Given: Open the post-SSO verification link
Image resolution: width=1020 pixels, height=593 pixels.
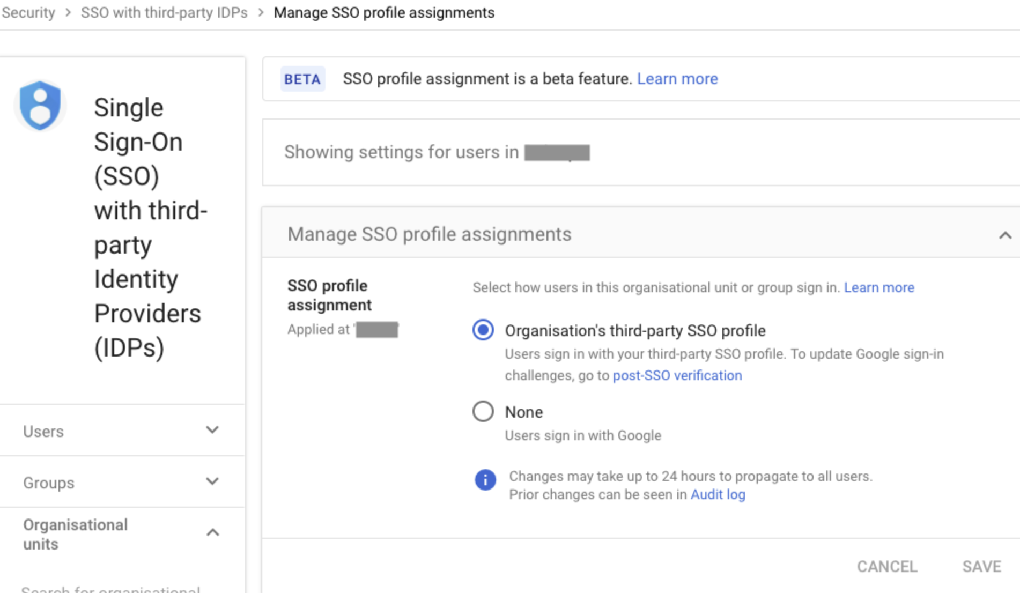Looking at the screenshot, I should point(677,375).
